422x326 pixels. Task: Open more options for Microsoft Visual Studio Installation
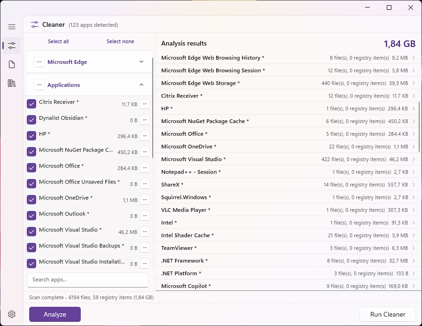tap(145, 264)
